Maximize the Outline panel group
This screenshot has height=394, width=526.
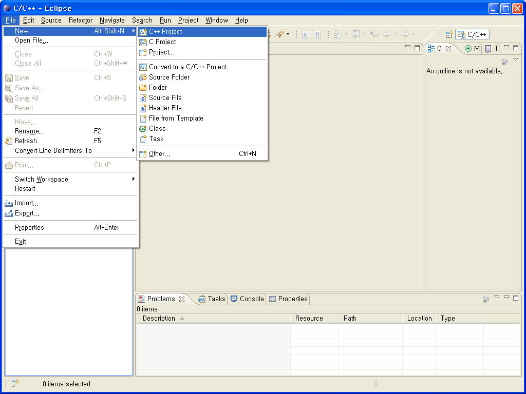516,48
